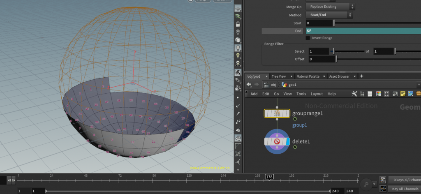Click the origin gnomon axis icon
Image resolution: width=421 pixels, height=194 pixels.
point(238,162)
